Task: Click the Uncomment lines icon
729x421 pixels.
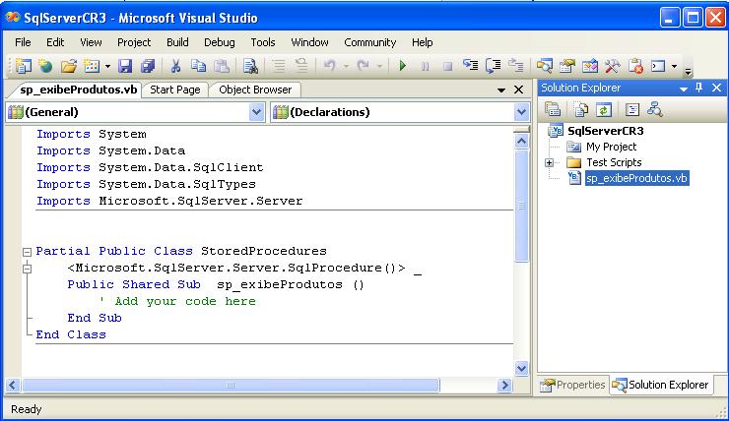Action: tap(301, 66)
